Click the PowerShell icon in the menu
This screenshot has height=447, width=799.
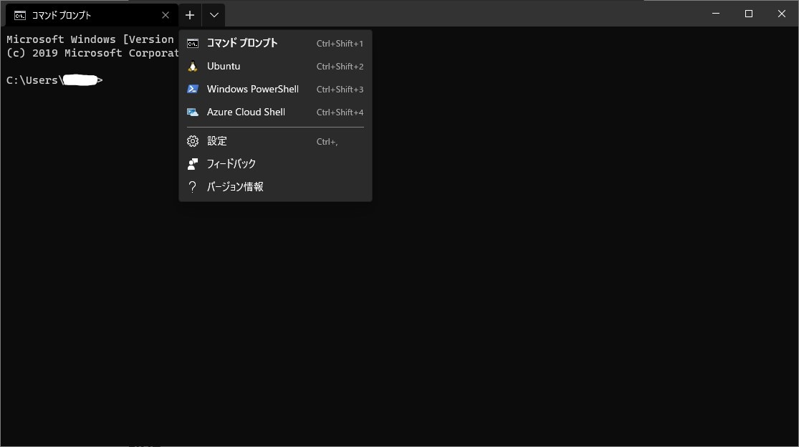click(193, 89)
